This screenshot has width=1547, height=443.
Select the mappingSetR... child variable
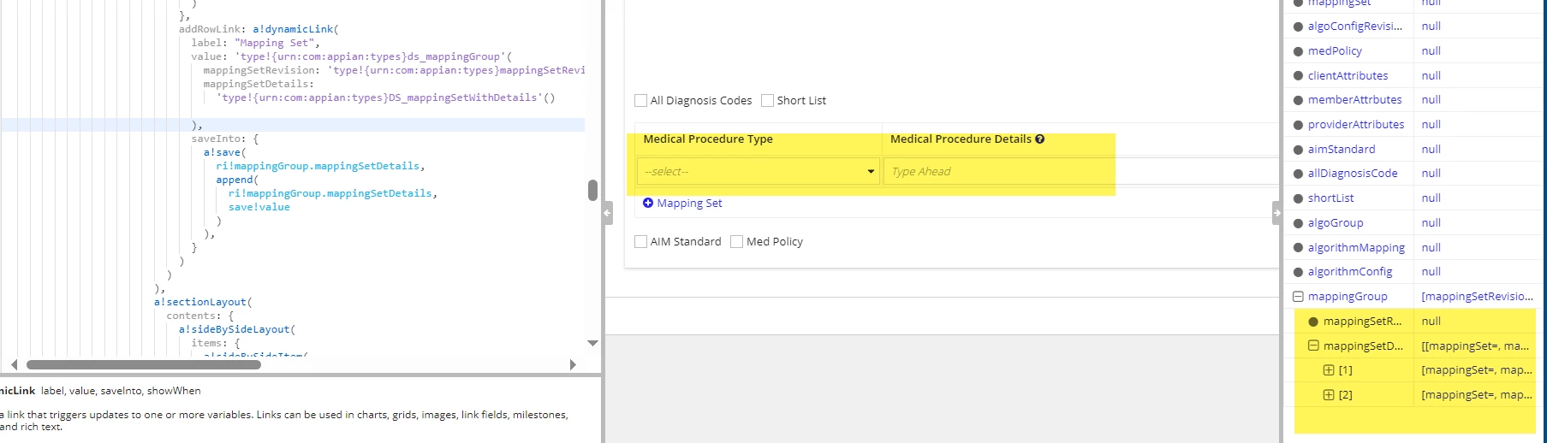click(1362, 322)
